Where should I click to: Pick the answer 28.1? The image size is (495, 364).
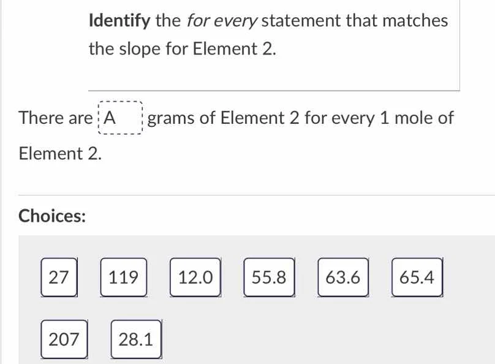tap(135, 339)
